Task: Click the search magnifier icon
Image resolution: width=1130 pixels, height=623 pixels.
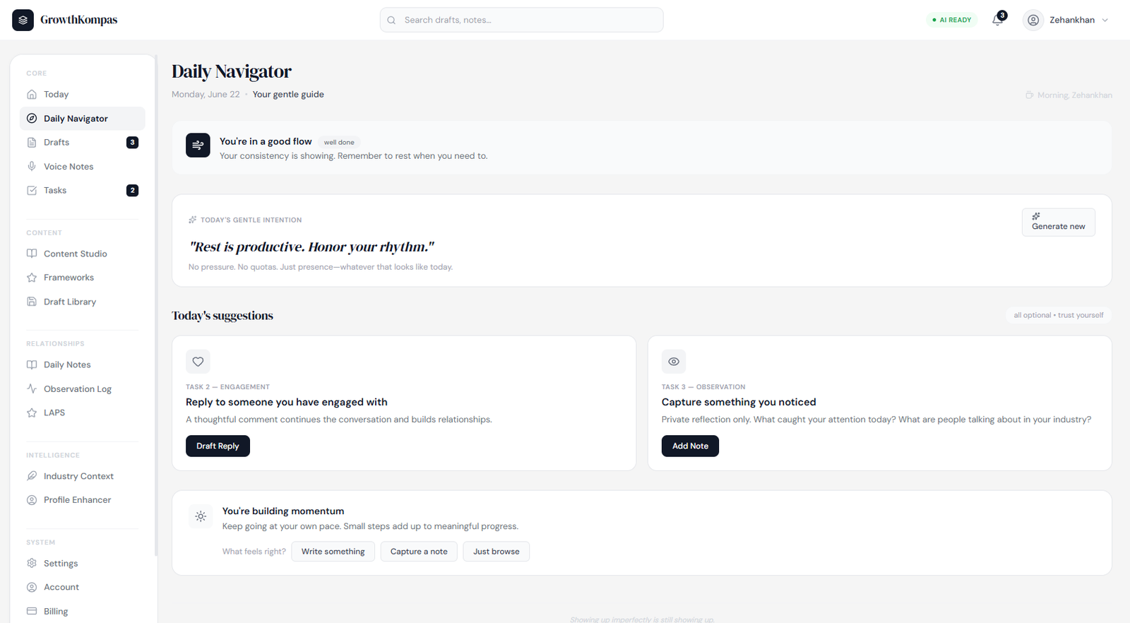Action: tap(391, 20)
